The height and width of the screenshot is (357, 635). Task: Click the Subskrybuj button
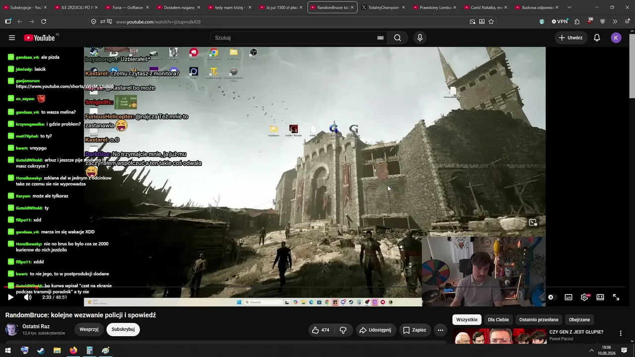point(123,329)
